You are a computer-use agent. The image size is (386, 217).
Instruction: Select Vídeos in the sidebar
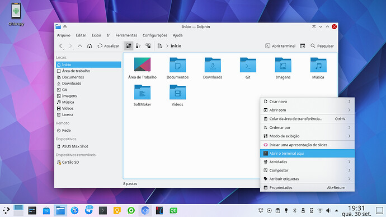(88, 108)
